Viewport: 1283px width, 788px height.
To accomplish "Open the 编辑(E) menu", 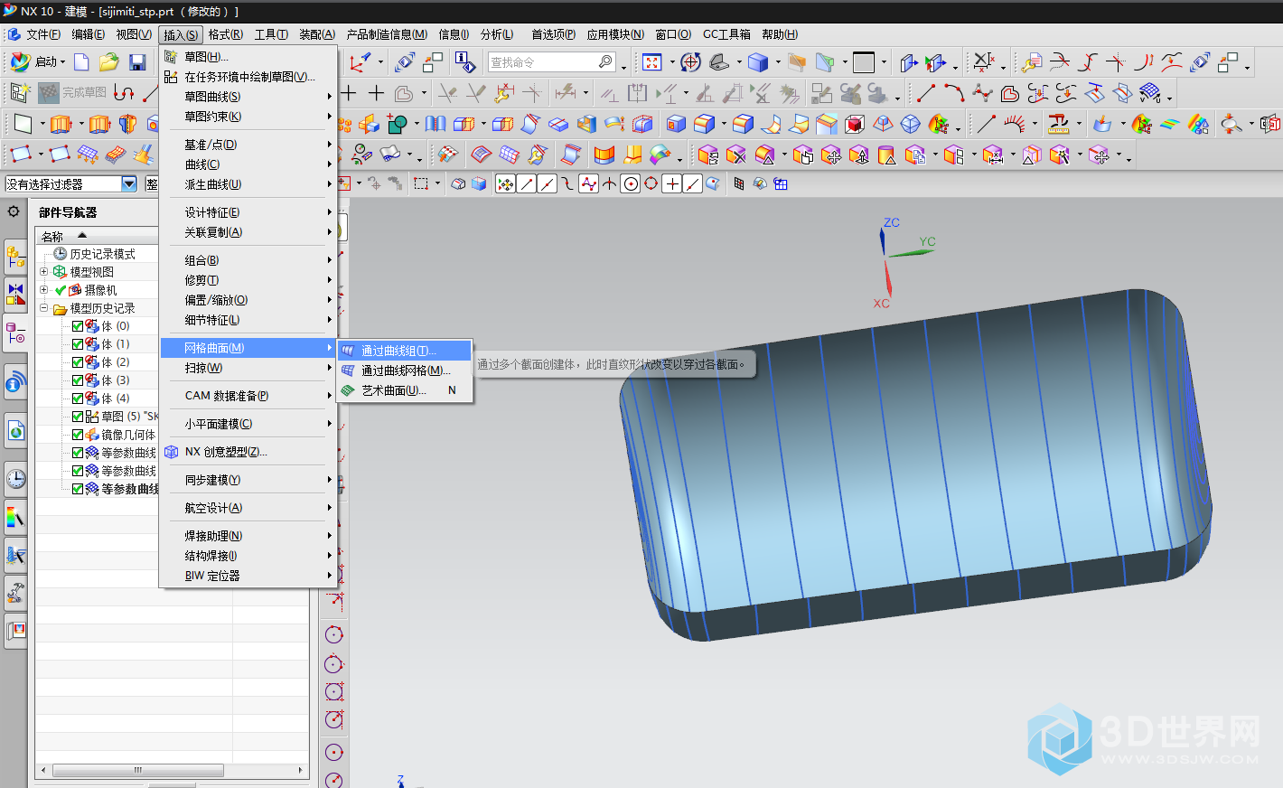I will click(89, 34).
